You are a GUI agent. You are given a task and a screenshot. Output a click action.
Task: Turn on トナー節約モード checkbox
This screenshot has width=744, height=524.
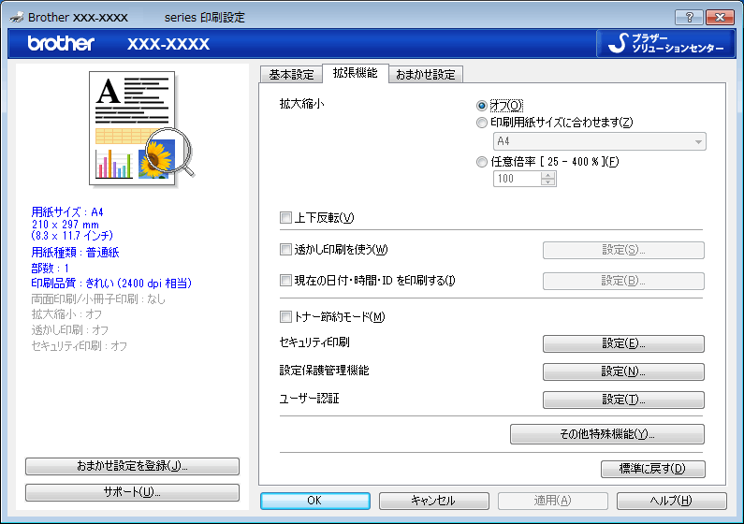[x=285, y=317]
